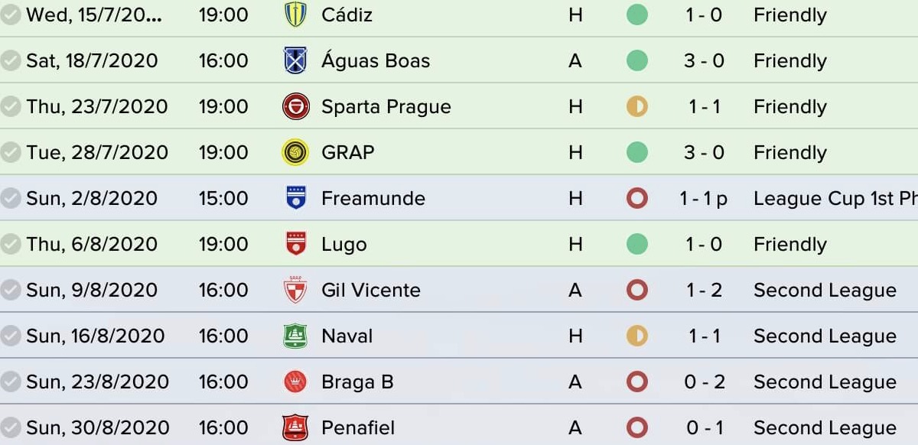Click the green win indicator for GRAP match
This screenshot has height=445, width=918.
click(637, 153)
